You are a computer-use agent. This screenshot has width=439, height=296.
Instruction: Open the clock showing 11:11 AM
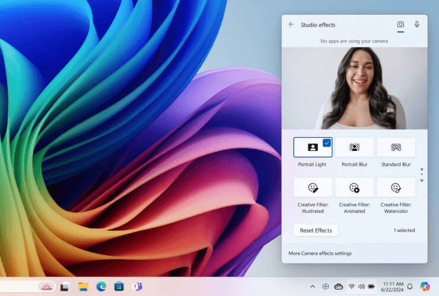[392, 287]
